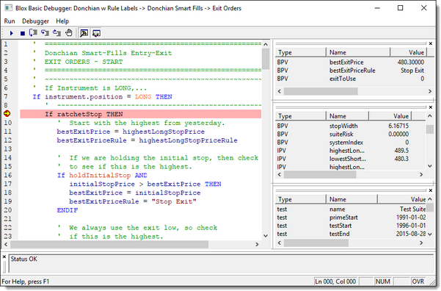Viewport: 441px width, 291px height.
Task: Click the code editor scroll left arrow
Action: (6, 245)
